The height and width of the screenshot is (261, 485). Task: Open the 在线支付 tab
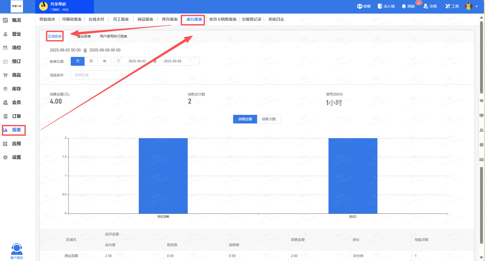96,19
